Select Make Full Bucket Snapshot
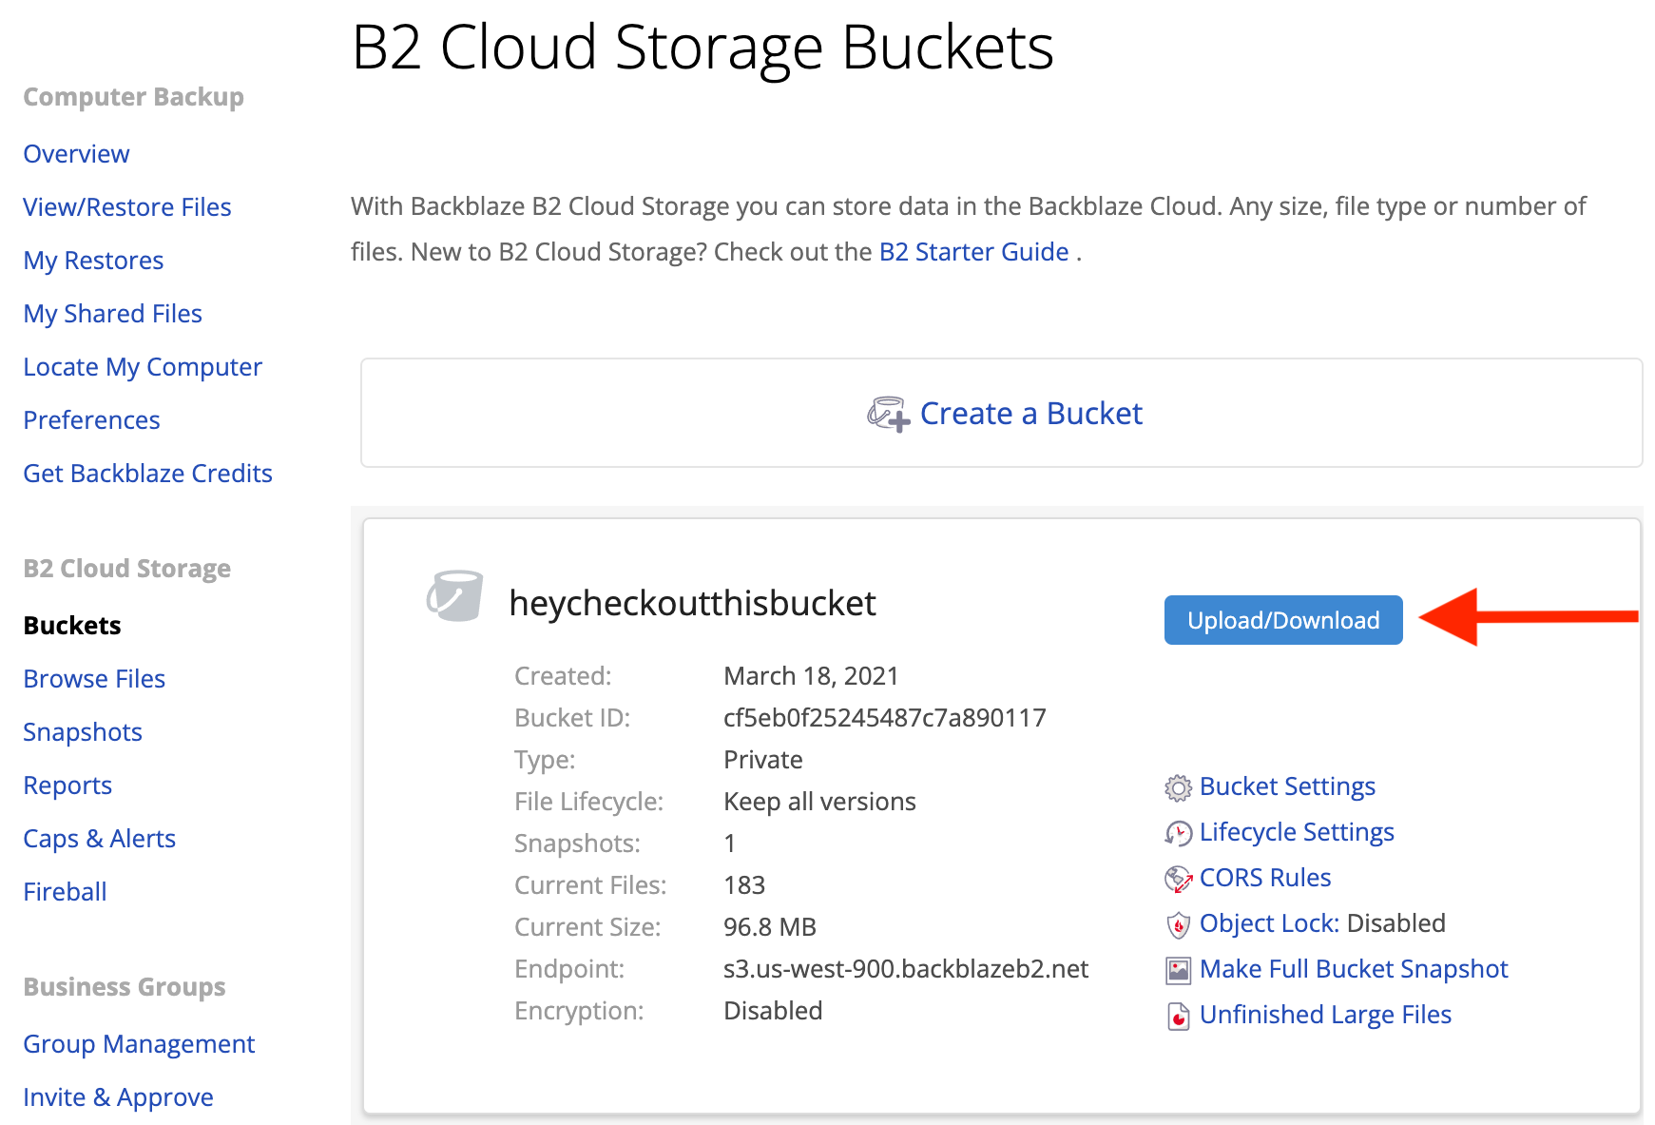This screenshot has height=1125, width=1655. tap(1354, 969)
